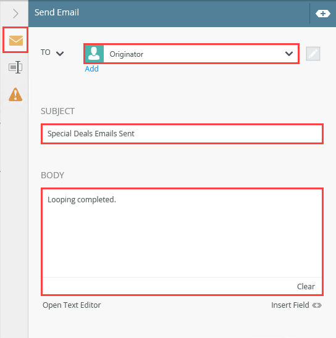Open the Errors warning triangle tab
The width and height of the screenshot is (336, 338).
15,94
